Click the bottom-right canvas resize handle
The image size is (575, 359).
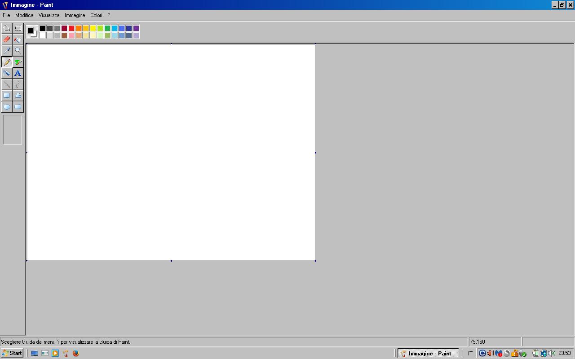[x=315, y=261]
